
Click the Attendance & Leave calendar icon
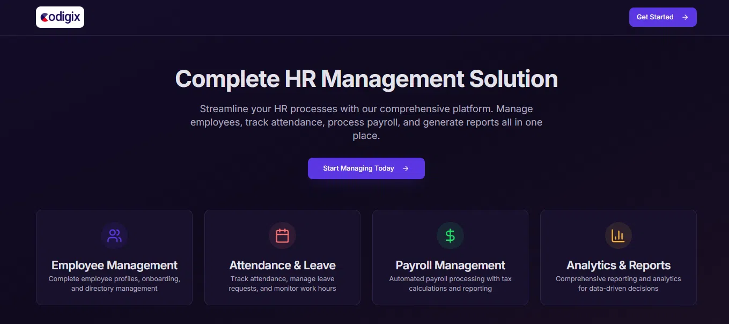coord(282,235)
